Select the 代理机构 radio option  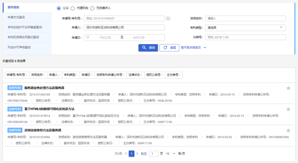pos(73,8)
